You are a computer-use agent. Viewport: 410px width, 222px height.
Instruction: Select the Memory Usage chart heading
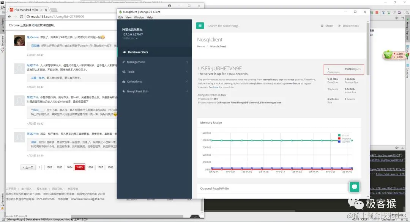tap(211, 123)
